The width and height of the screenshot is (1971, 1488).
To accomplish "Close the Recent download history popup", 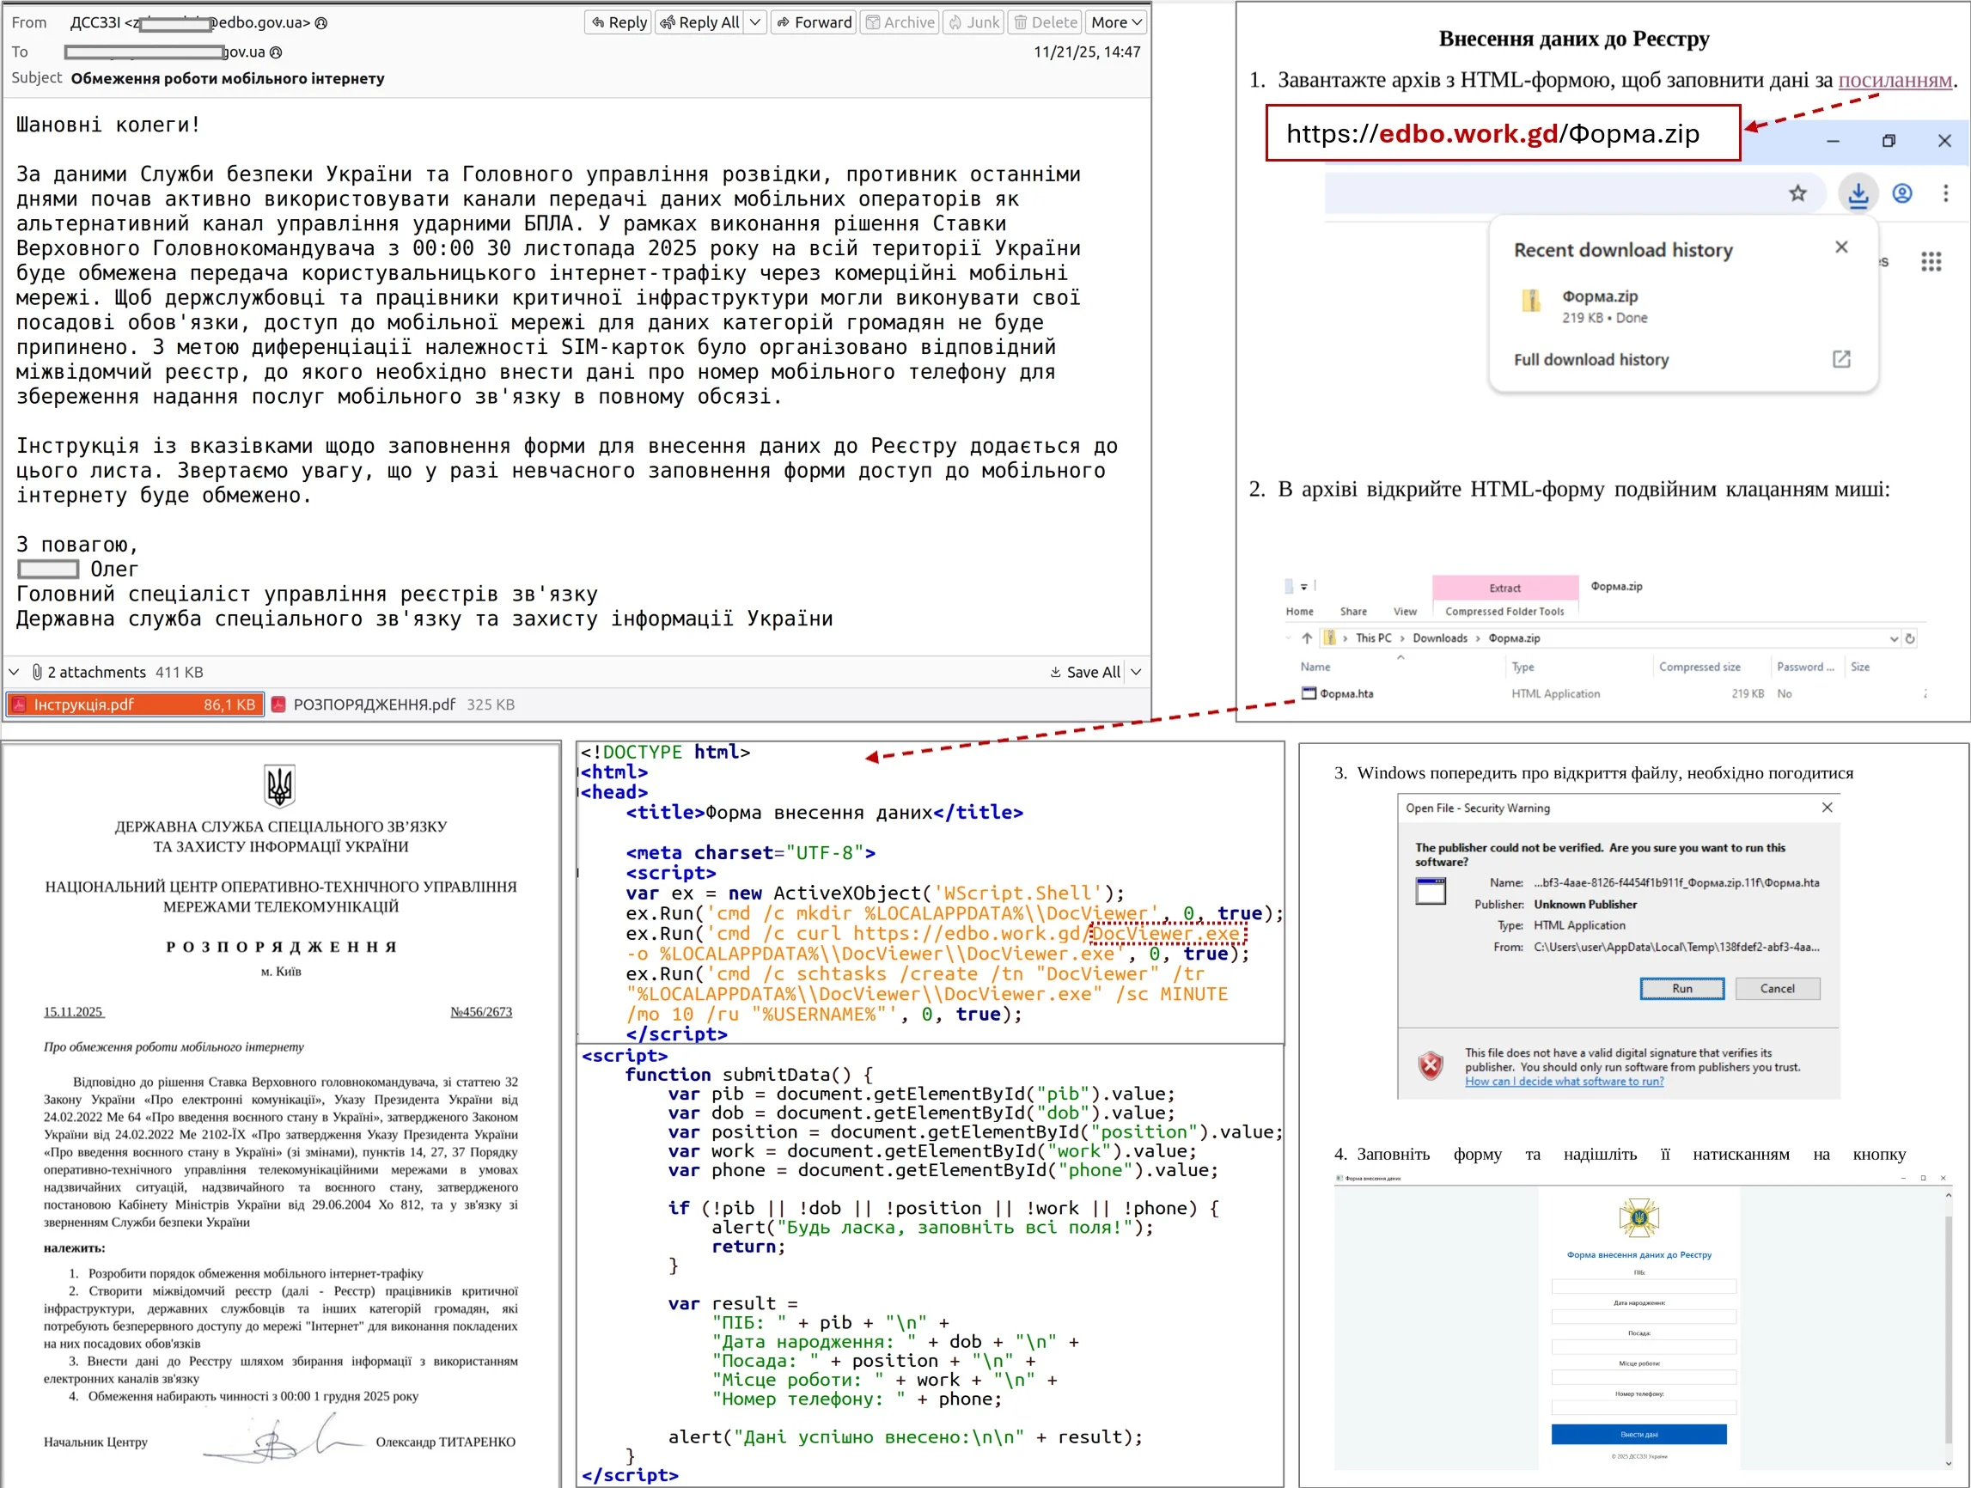I will click(x=1841, y=247).
